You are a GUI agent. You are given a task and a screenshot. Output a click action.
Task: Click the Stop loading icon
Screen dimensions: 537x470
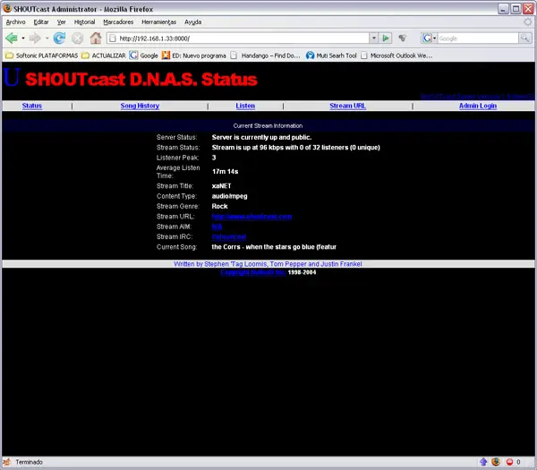pyautogui.click(x=77, y=38)
